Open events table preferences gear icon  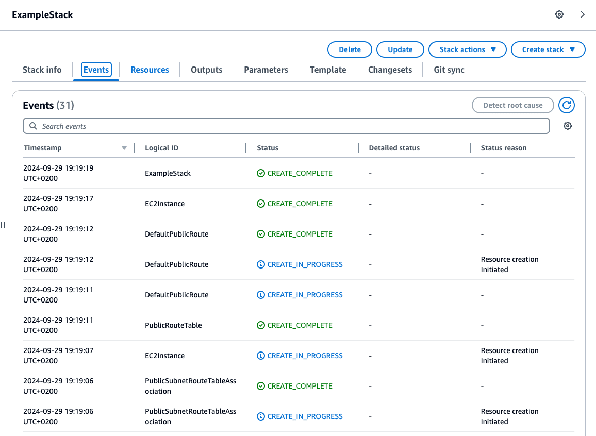[567, 126]
